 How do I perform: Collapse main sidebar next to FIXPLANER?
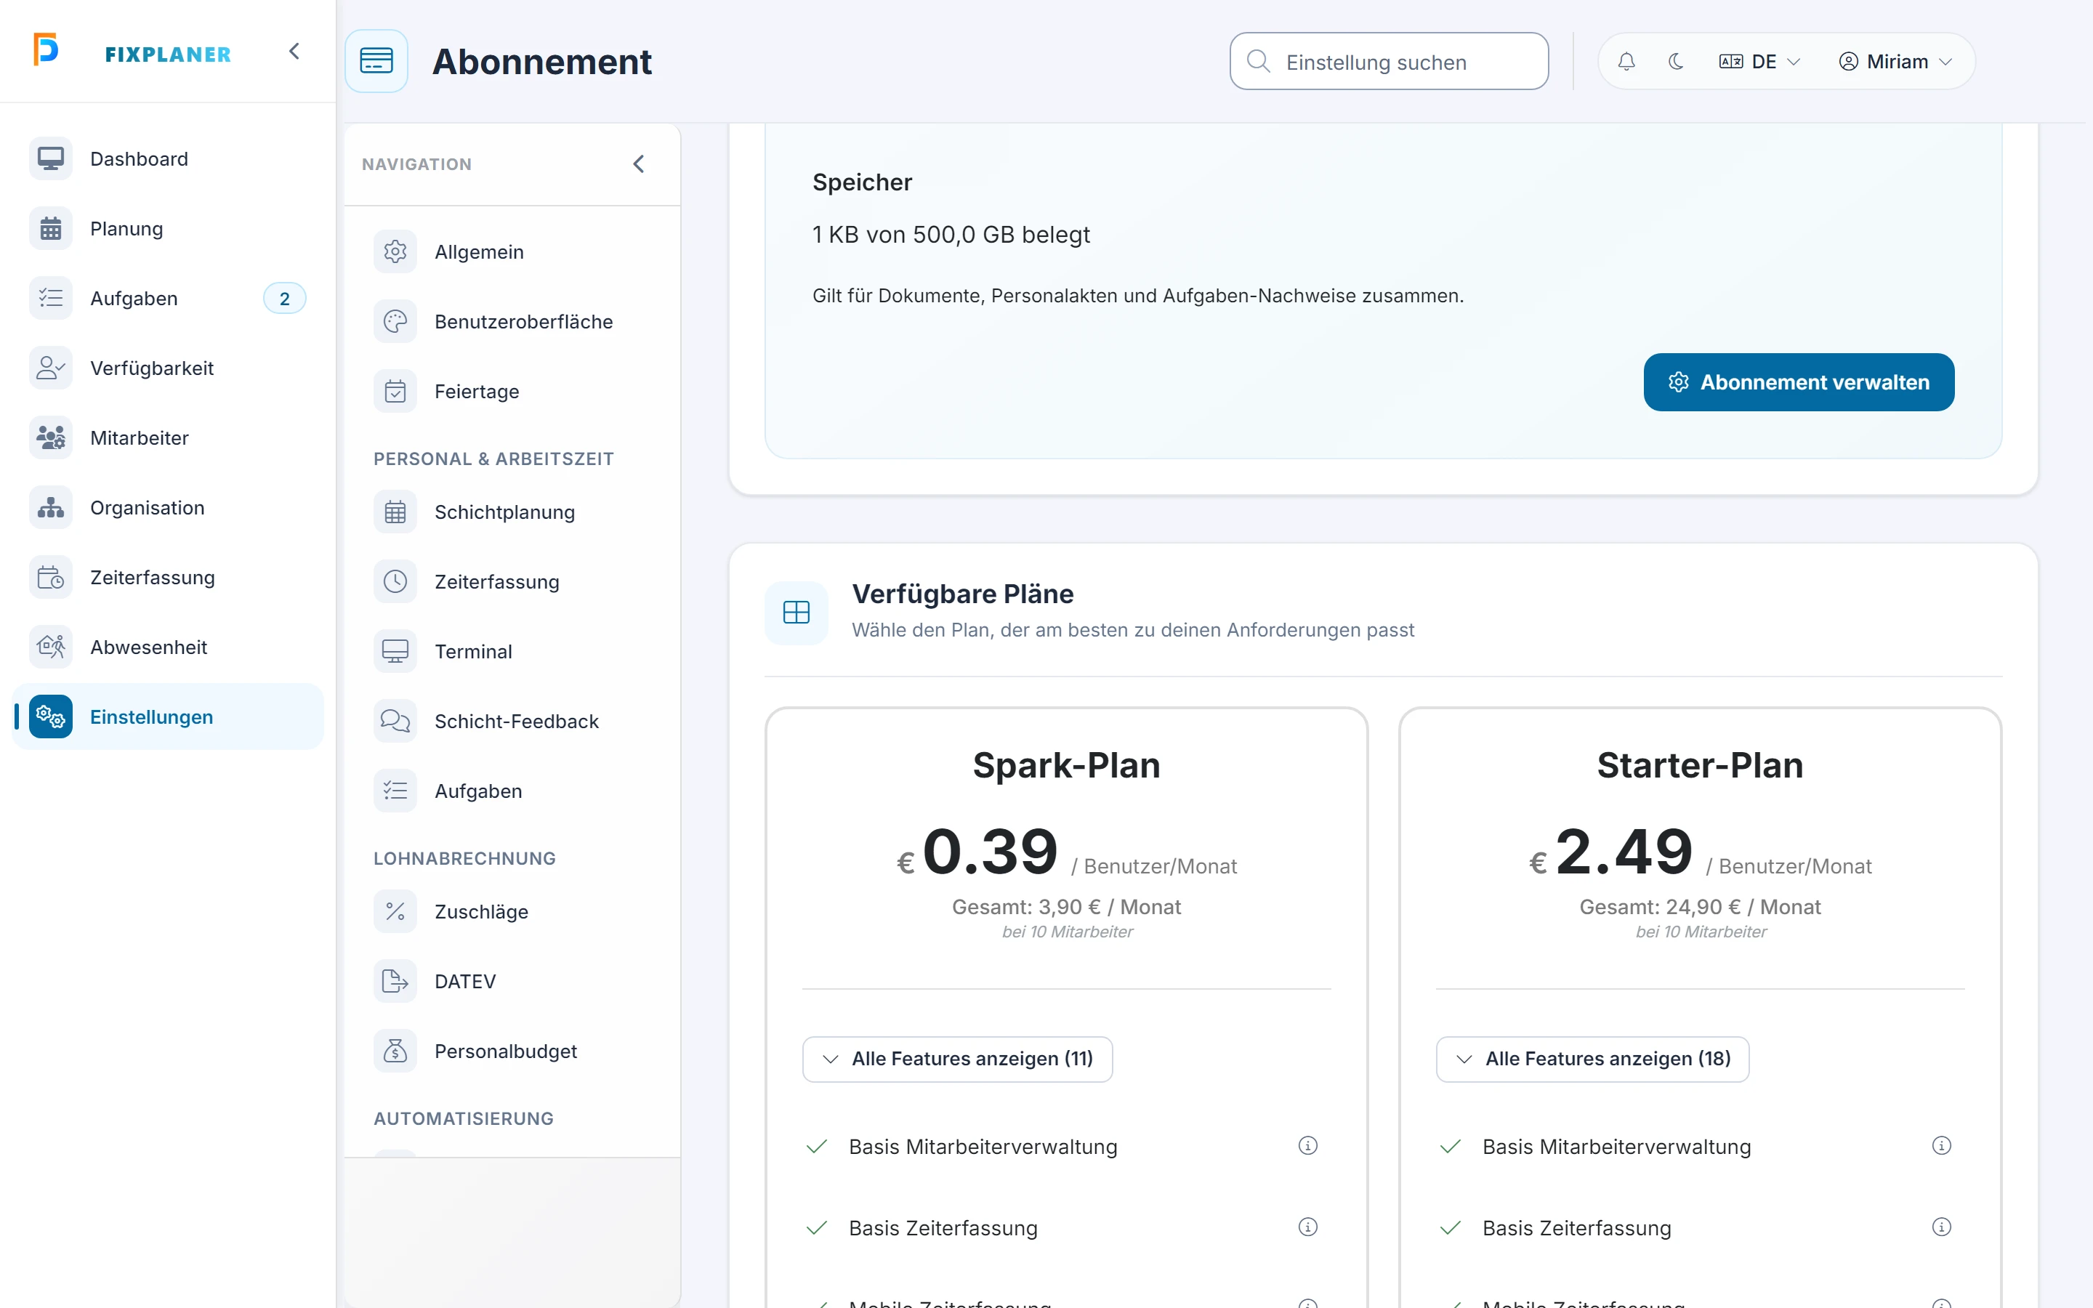click(294, 52)
